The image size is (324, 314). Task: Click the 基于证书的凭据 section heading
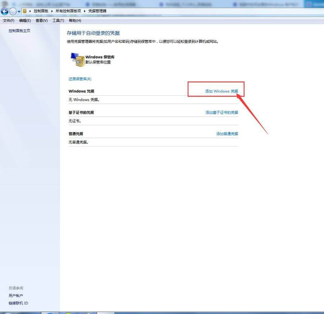pos(81,113)
